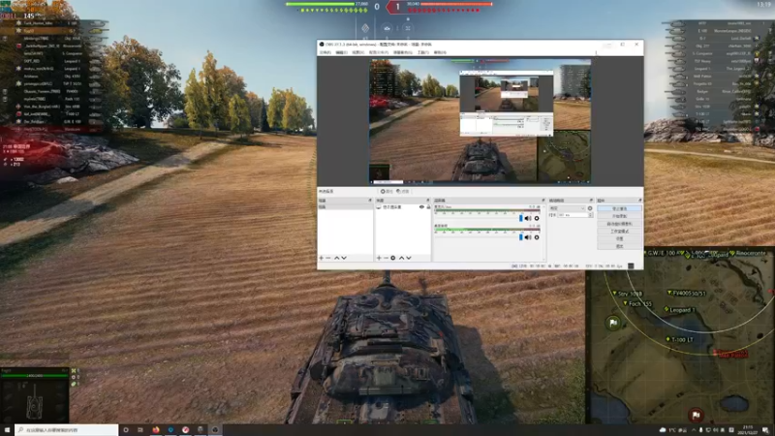Select the scene entry in Scenes list
The image size is (775, 436).
tap(345, 207)
